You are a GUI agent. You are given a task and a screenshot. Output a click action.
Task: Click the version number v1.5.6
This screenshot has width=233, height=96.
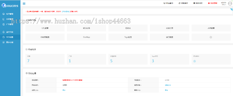coord(167,80)
